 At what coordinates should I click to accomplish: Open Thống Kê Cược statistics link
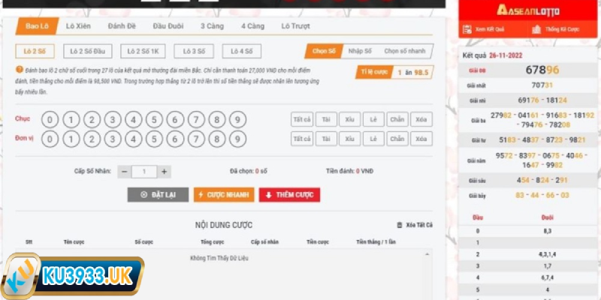[x=555, y=29]
